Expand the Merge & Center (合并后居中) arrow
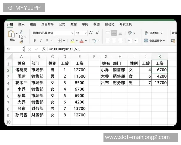181x145 pixels. pyautogui.click(x=164, y=41)
